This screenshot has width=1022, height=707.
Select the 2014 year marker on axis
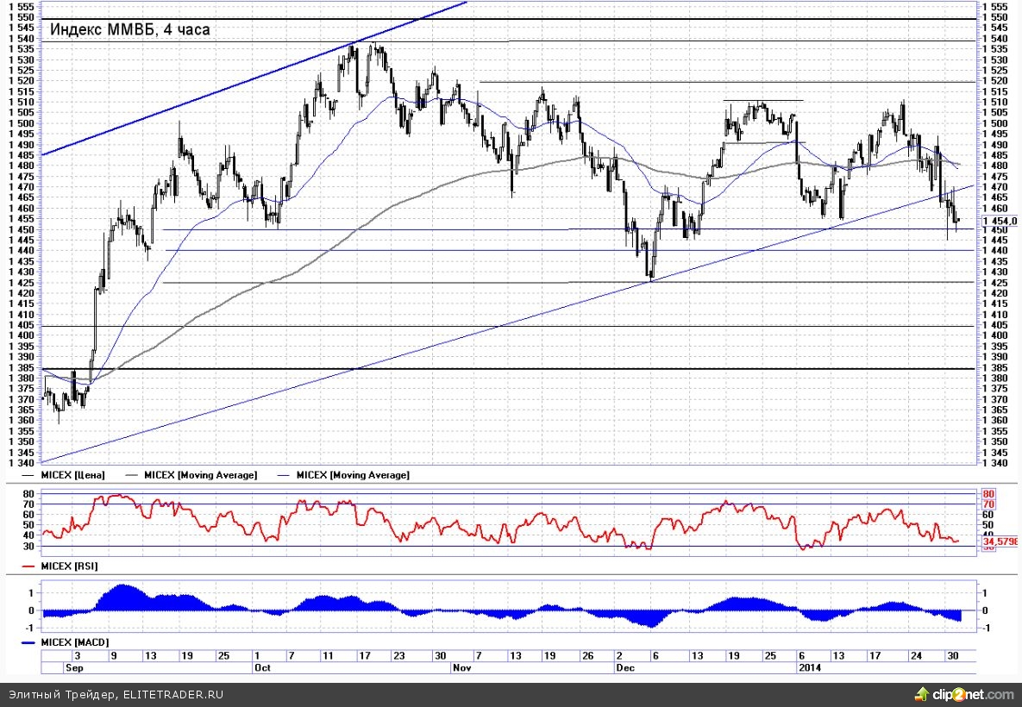(809, 667)
